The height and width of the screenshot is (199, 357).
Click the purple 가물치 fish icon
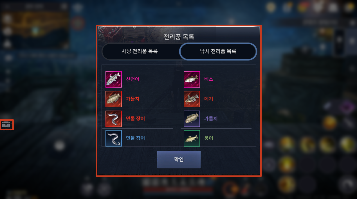pos(192,119)
